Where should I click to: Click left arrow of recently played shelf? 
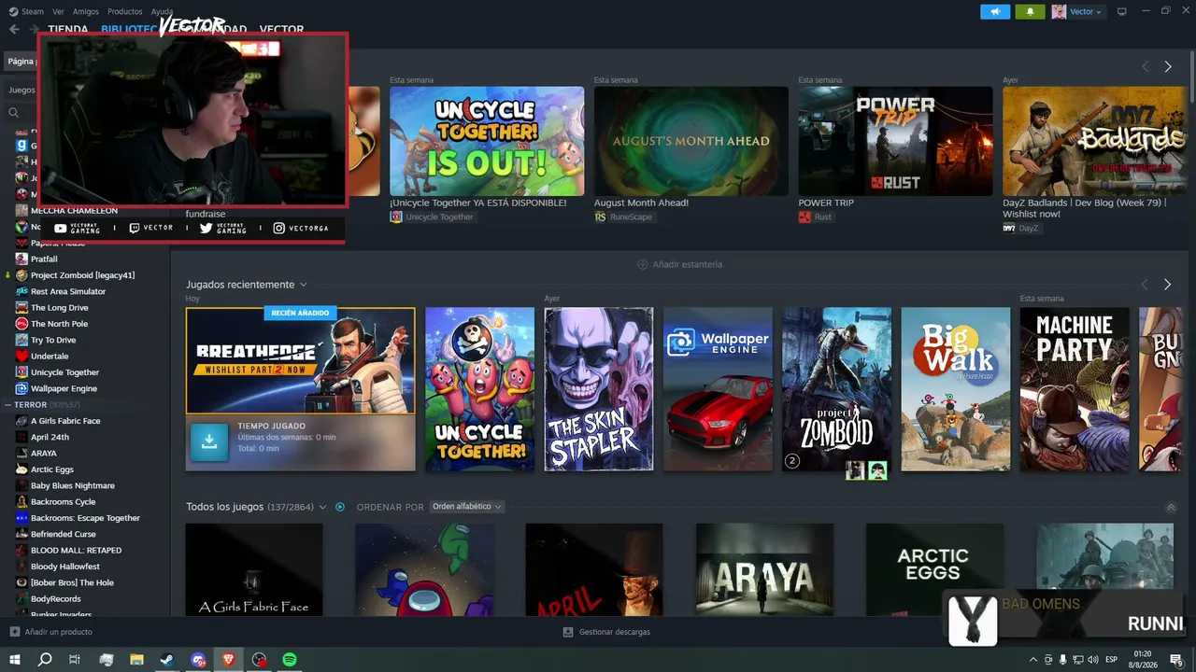point(1145,285)
